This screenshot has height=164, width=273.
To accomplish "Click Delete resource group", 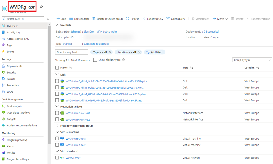I will [107, 19].
